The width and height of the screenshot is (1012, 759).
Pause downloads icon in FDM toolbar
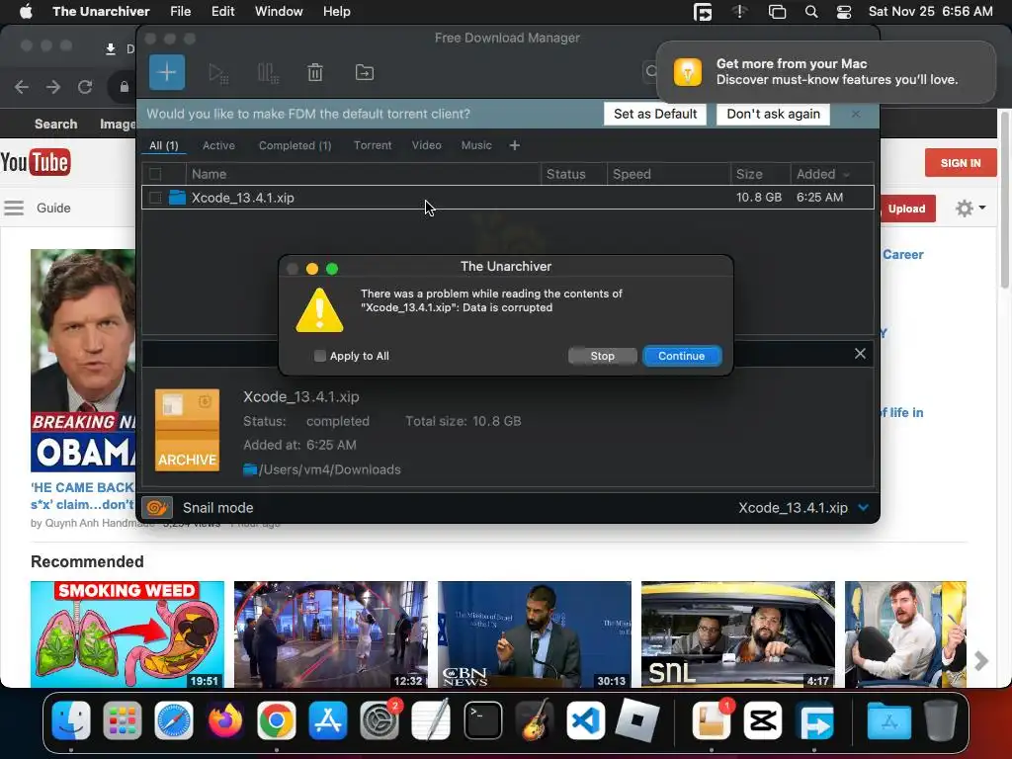pos(268,73)
